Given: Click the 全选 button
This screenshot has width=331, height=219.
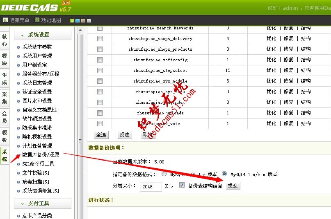Looking at the screenshot, I should pyautogui.click(x=101, y=135).
